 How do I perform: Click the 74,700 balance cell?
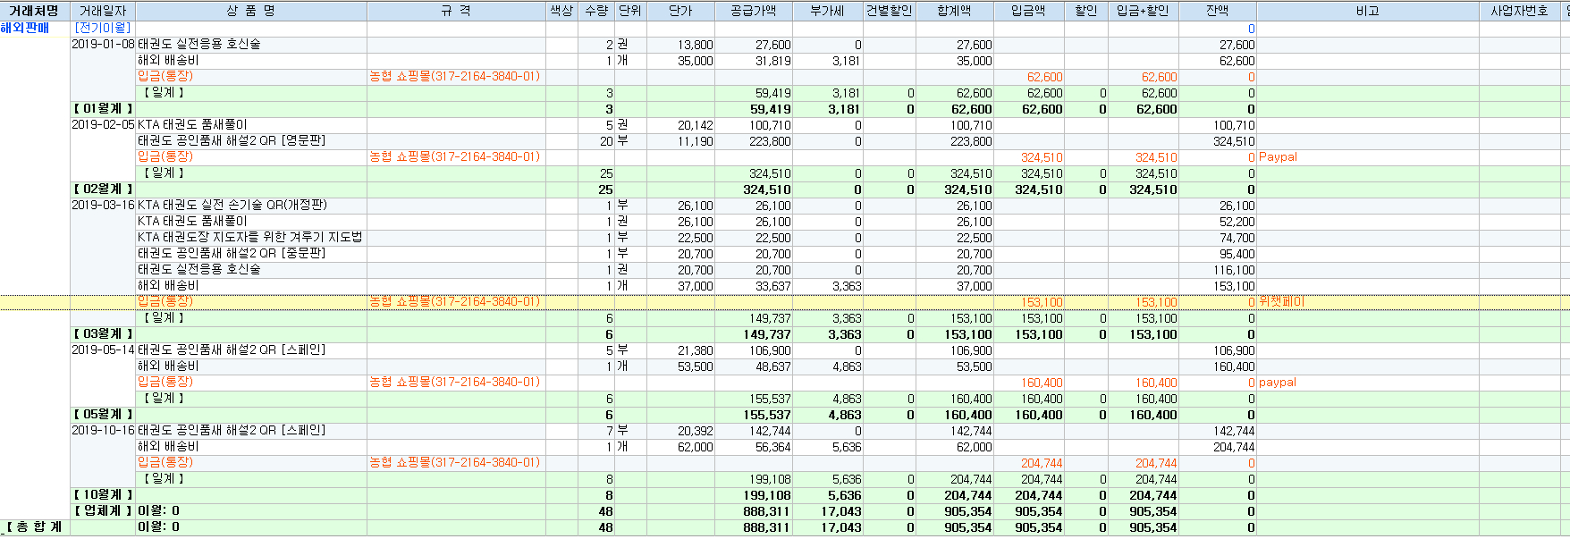coord(1218,238)
